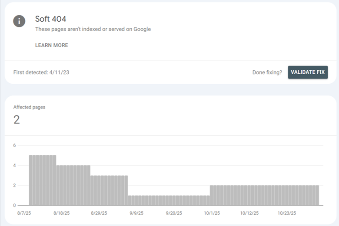
Task: Click the info icon beside Soft 404
Action: (19, 21)
